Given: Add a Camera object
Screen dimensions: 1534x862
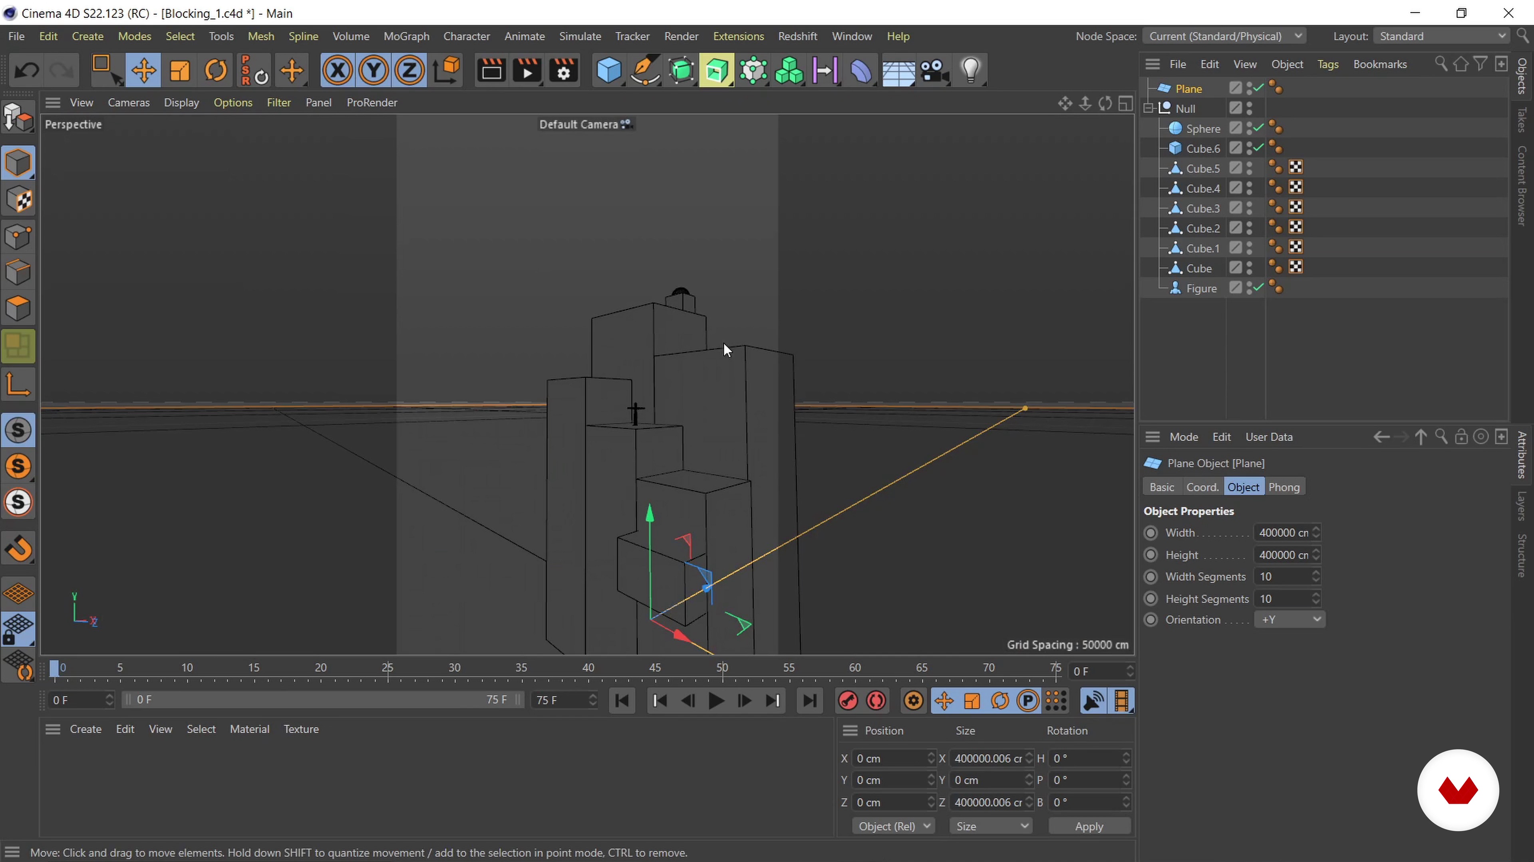Looking at the screenshot, I should [934, 71].
